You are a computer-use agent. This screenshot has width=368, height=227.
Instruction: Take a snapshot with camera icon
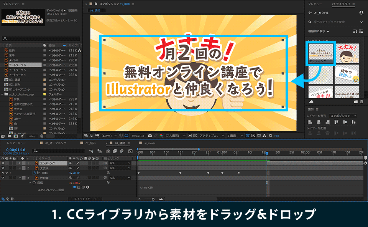click(150, 136)
